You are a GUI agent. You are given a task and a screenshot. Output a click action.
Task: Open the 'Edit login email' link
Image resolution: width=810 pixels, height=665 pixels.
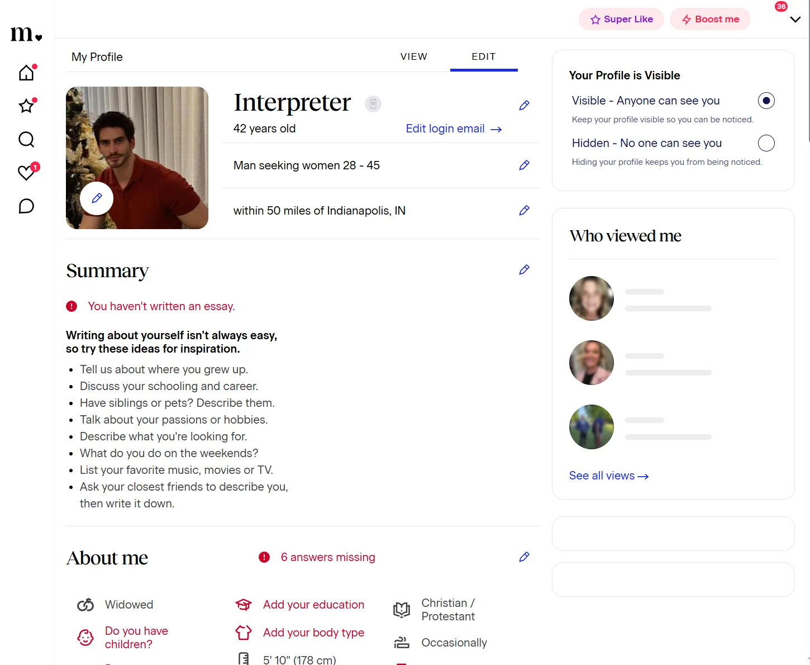point(454,129)
